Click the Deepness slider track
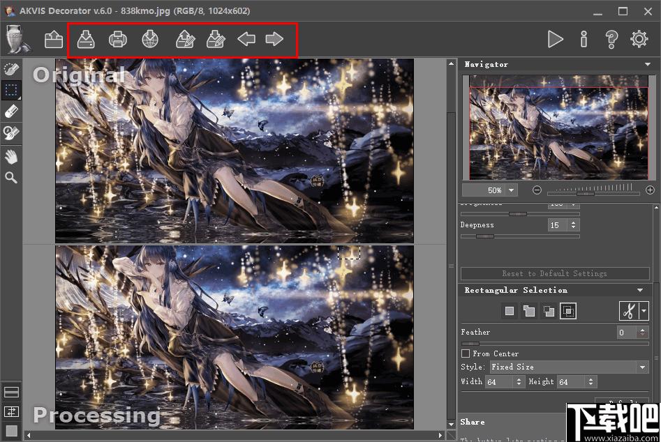The height and width of the screenshot is (442, 661). point(520,236)
